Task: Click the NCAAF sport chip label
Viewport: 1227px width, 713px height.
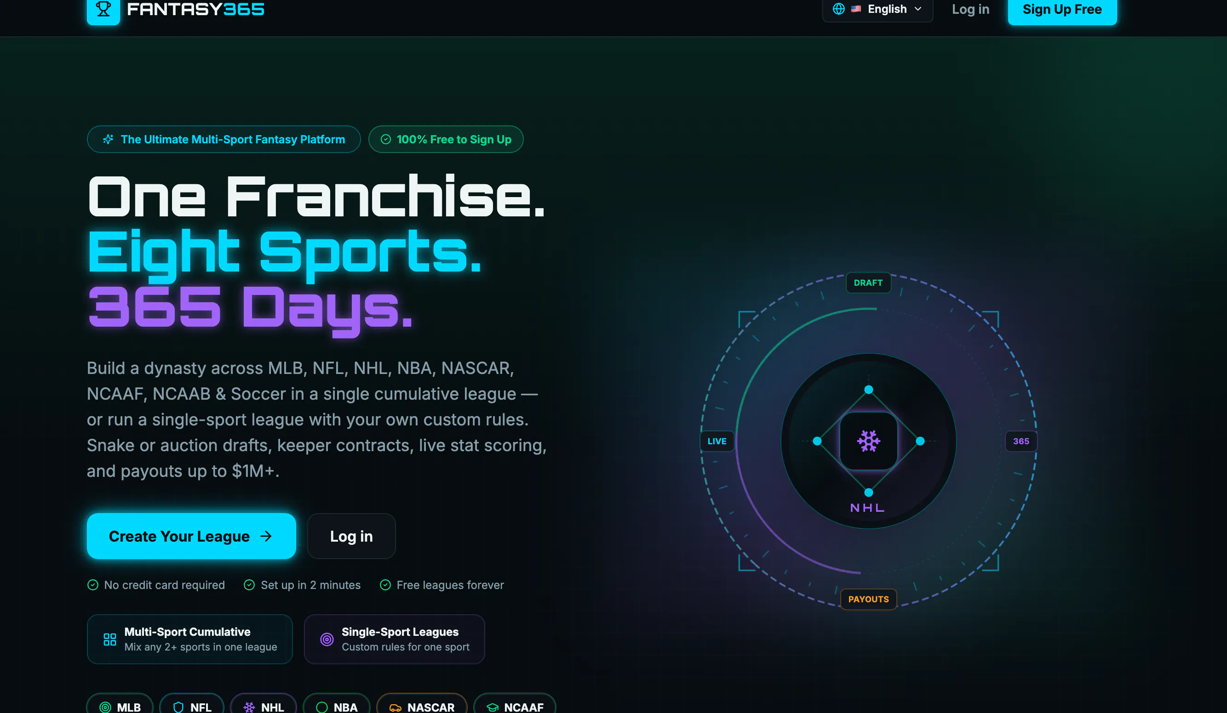Action: 524,707
